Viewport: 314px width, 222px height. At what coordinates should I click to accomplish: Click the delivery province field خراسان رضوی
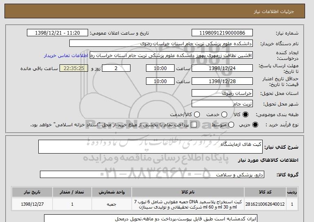click(222, 93)
